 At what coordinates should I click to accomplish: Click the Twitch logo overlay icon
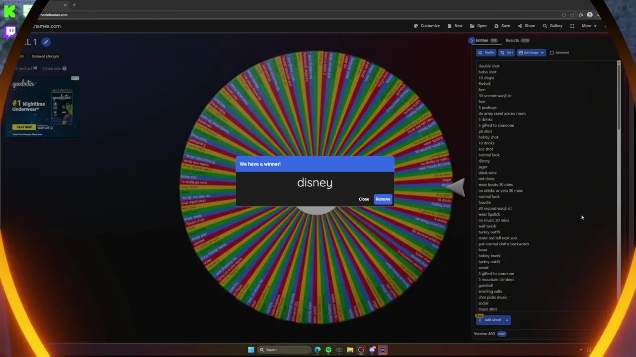tap(10, 32)
